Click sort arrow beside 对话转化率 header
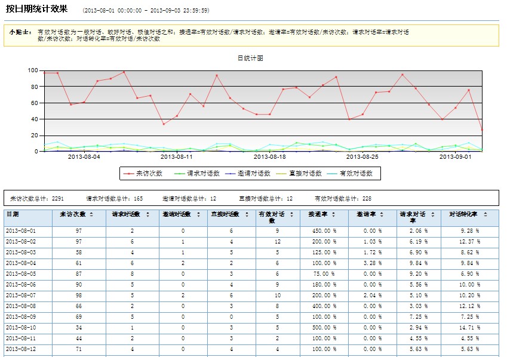The width and height of the screenshot is (507, 357). 486,214
